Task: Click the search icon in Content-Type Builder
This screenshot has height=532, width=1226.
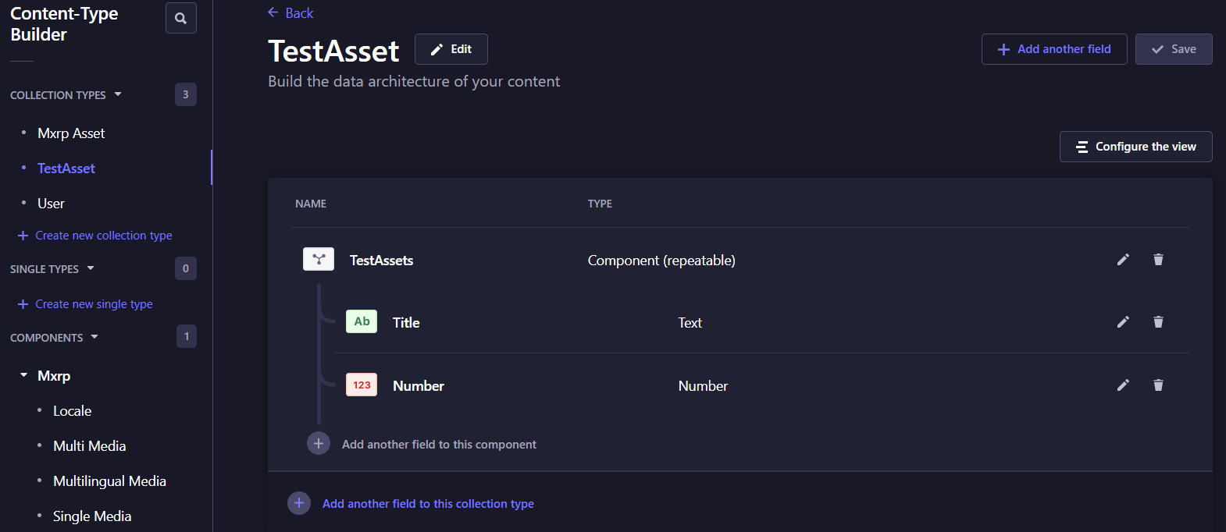Action: [180, 18]
